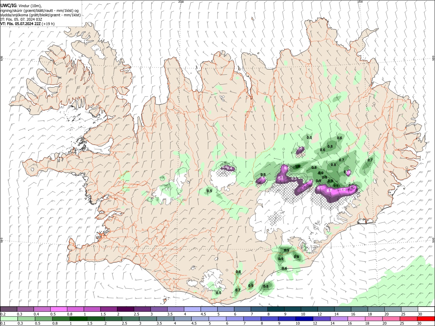Click the bright red swatch starting at 30
This screenshot has width=435, height=326.
(425, 319)
